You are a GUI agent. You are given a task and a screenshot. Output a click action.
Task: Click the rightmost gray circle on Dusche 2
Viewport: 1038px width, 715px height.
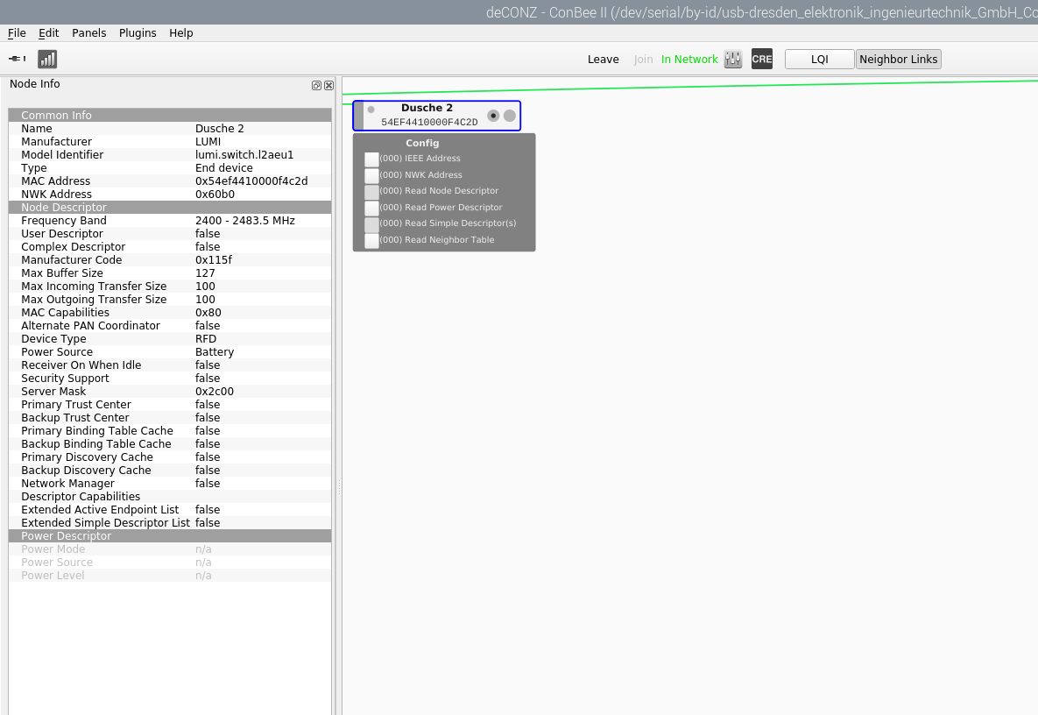[x=510, y=116]
